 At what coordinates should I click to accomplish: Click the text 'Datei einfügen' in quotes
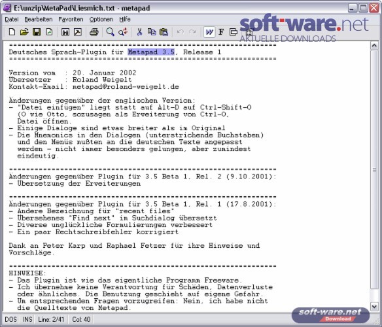click(x=51, y=107)
